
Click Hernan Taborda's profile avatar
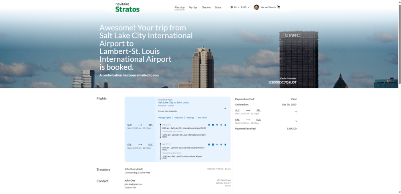coord(256,7)
